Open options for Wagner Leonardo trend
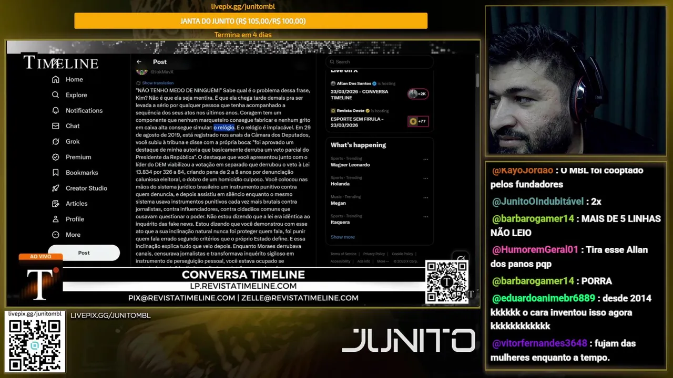 (425, 159)
